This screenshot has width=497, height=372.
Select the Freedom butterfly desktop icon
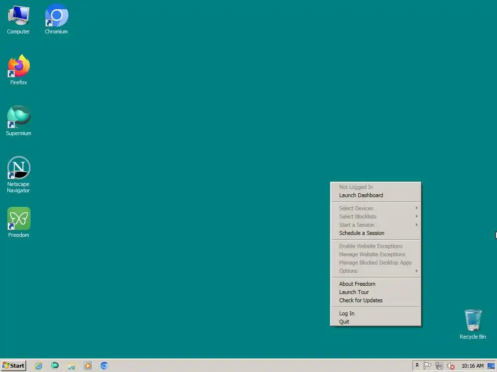(18, 222)
